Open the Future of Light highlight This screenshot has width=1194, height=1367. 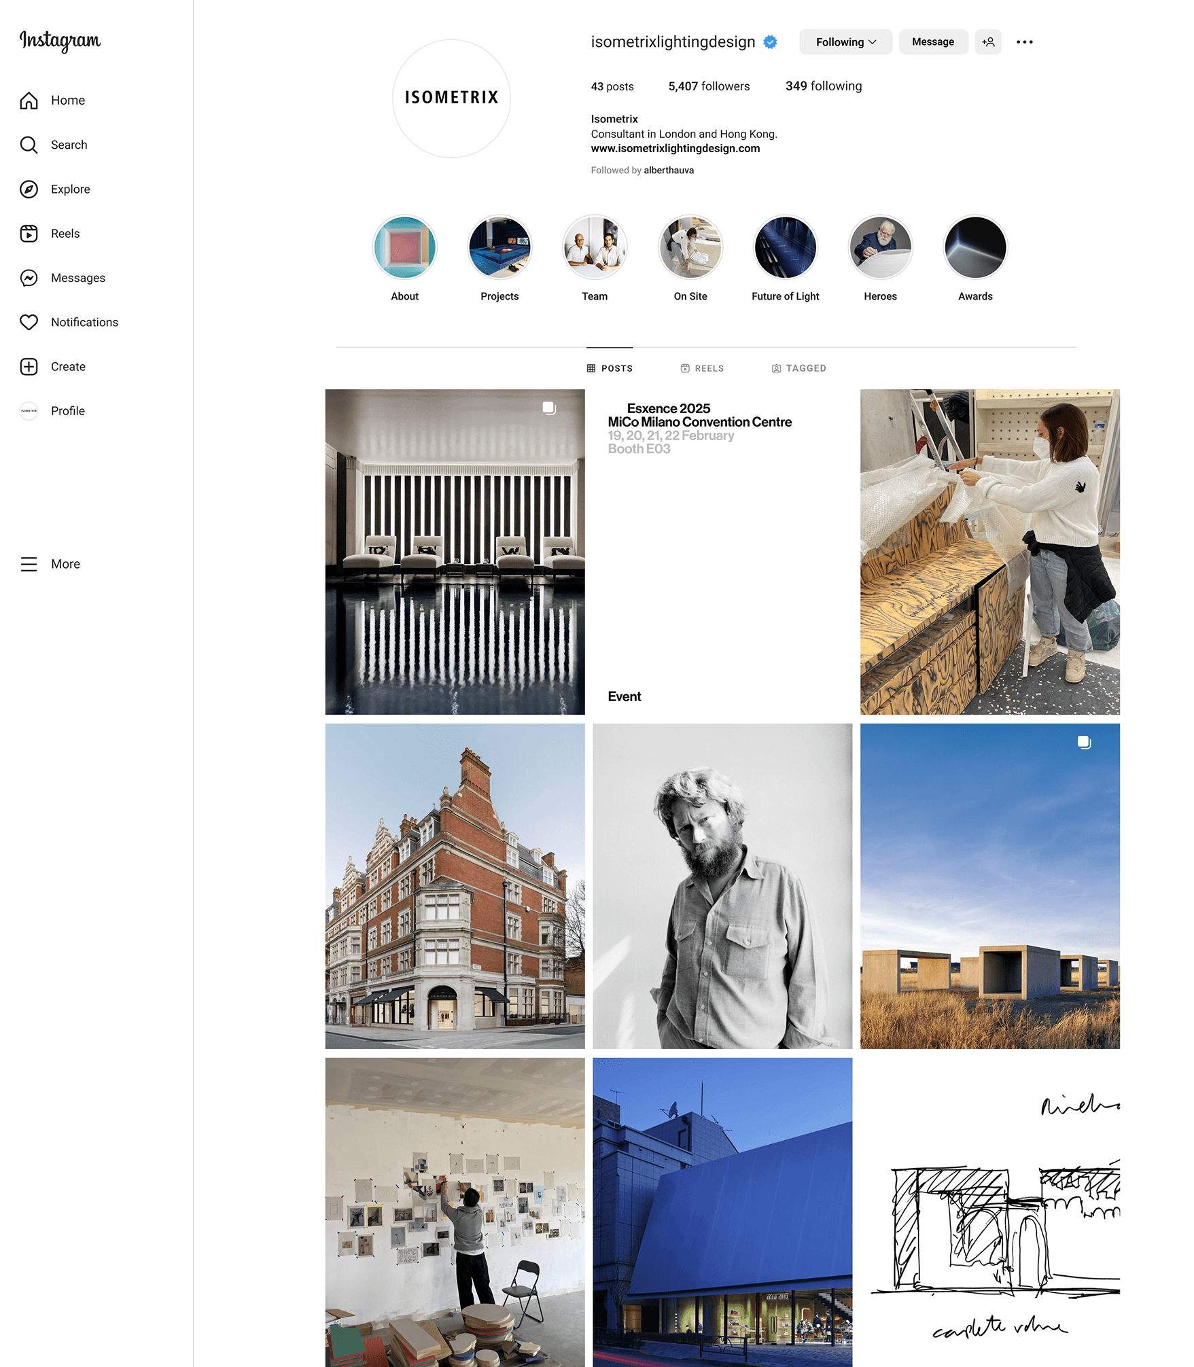[786, 247]
